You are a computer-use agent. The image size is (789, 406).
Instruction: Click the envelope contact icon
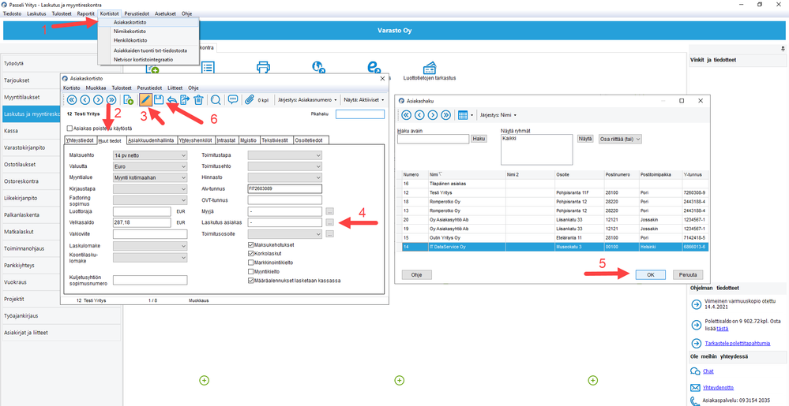click(x=696, y=387)
